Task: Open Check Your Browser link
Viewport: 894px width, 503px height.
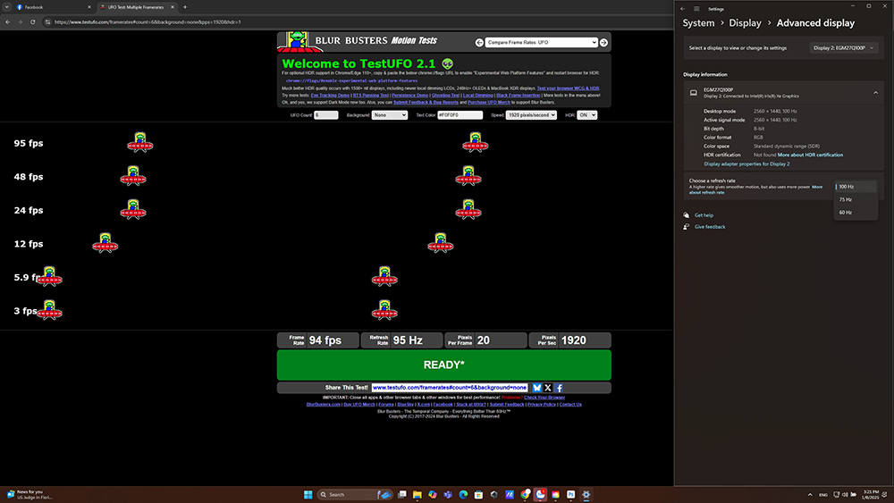Action: tap(544, 398)
